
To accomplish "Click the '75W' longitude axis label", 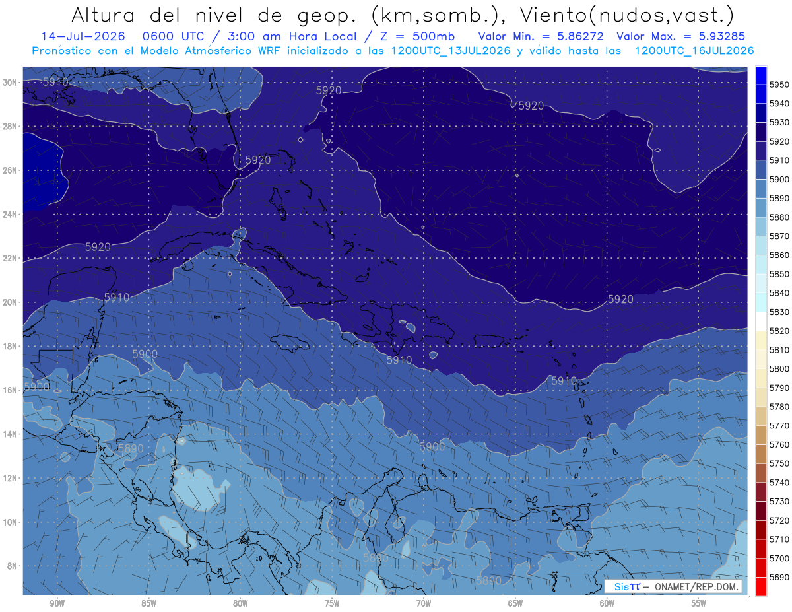I will click(x=332, y=603).
